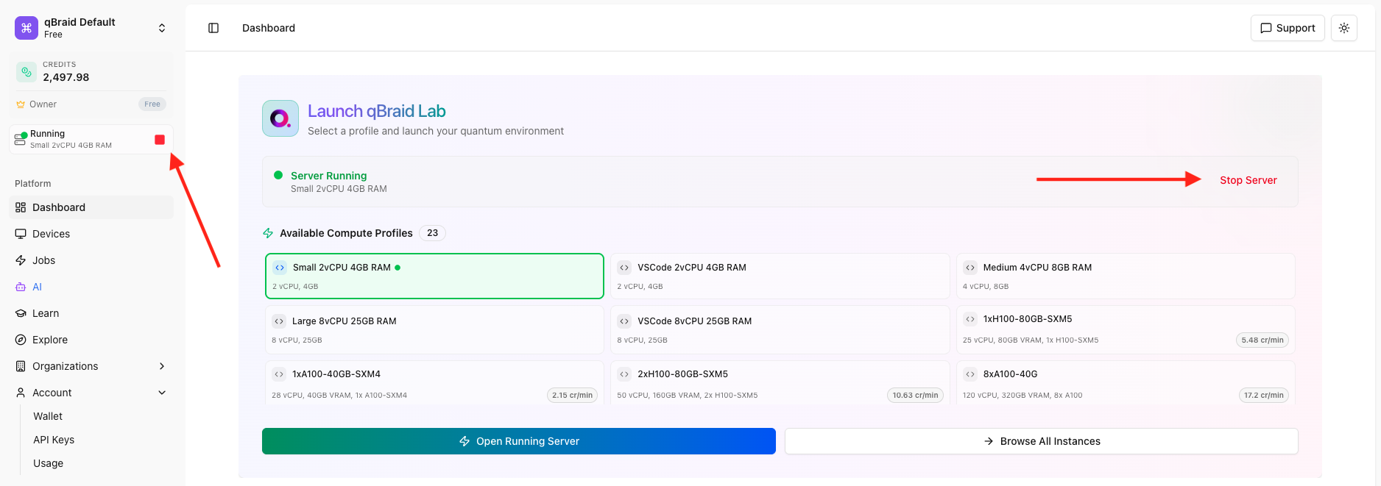Image resolution: width=1381 pixels, height=486 pixels.
Task: Open Dashboard in the sidebar
Action: (91, 207)
